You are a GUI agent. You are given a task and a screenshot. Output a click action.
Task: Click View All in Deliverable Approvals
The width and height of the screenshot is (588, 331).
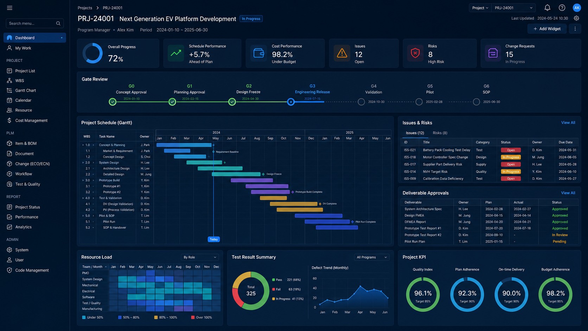click(x=568, y=193)
